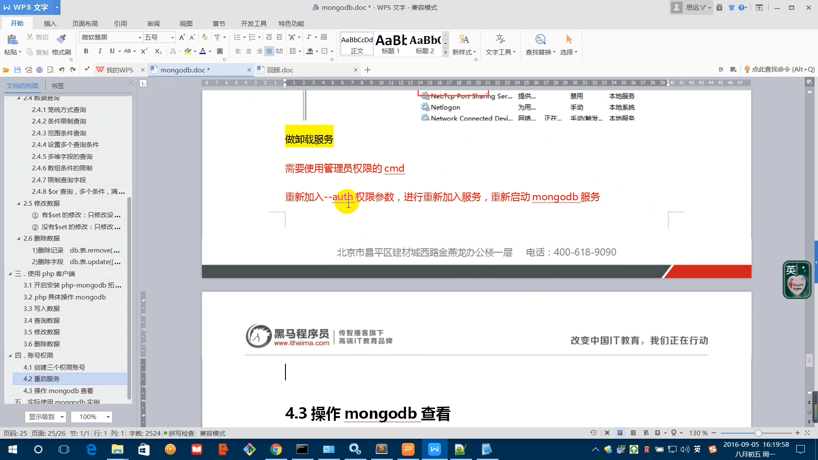Screen dimensions: 818x460
Task: Switch to the 回顾.doc document tab
Action: (x=280, y=70)
